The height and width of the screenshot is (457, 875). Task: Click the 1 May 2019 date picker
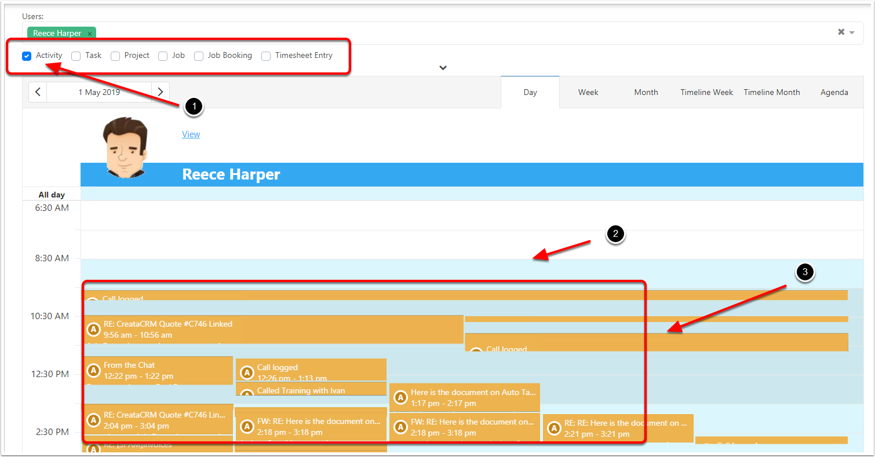pos(99,92)
